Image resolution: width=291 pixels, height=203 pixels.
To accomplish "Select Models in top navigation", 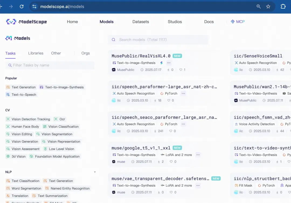I will coord(106,22).
